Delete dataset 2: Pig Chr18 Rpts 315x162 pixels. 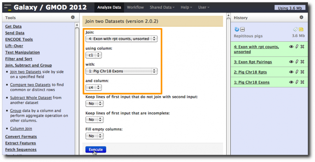(x=302, y=72)
